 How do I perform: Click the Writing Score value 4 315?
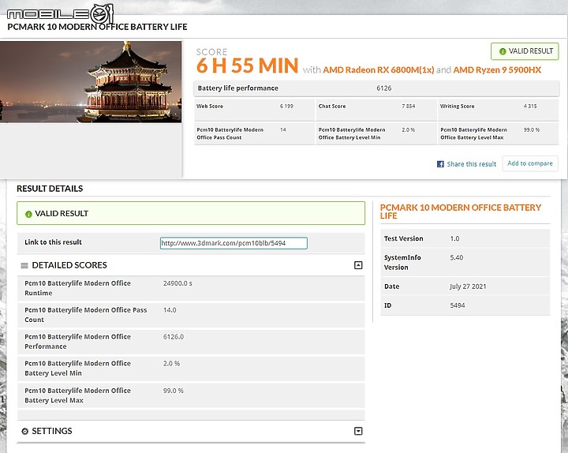[530, 107]
